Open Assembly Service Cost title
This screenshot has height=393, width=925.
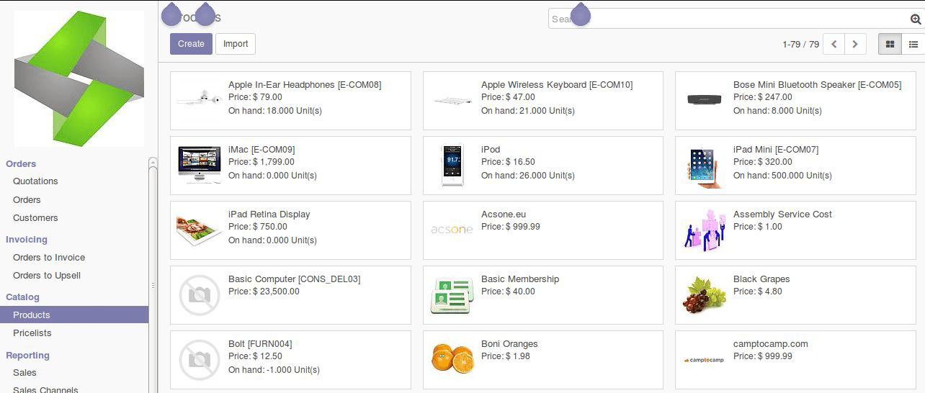782,214
